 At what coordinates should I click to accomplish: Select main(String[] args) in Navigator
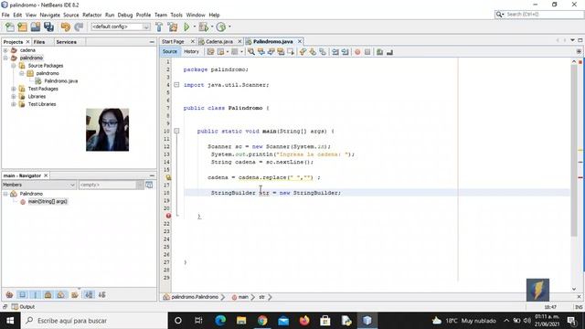pos(48,201)
